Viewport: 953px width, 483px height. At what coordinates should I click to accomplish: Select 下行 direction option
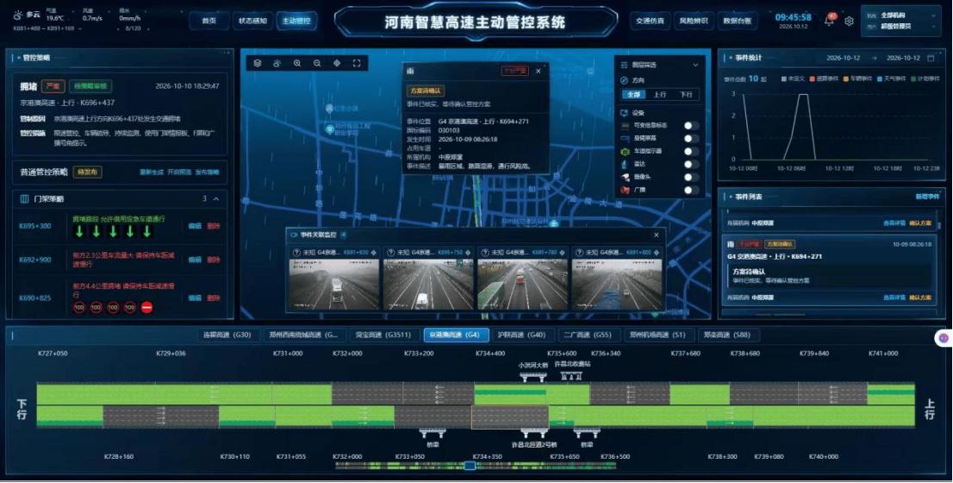[x=686, y=94]
